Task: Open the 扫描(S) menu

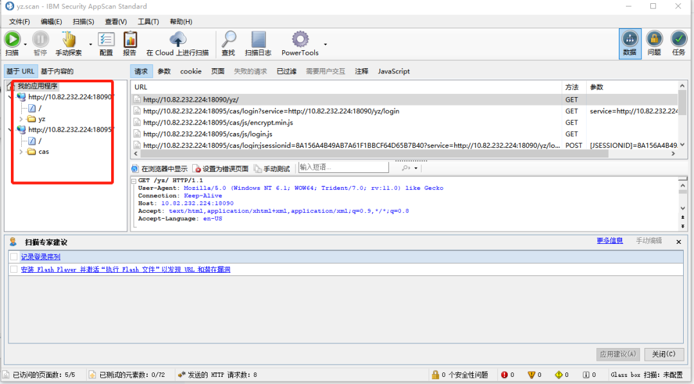Action: pos(83,22)
